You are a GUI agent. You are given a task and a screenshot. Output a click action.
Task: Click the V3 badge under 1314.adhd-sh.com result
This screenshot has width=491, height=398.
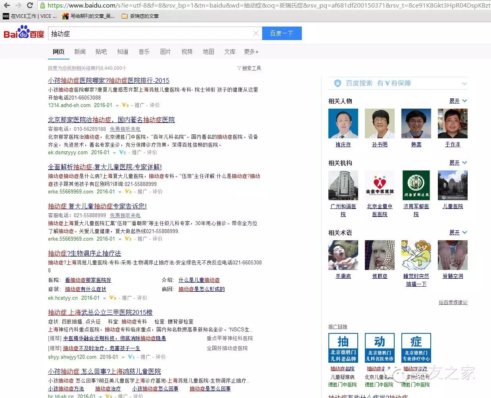coord(125,105)
